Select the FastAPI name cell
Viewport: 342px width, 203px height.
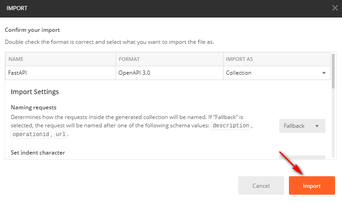(x=60, y=73)
